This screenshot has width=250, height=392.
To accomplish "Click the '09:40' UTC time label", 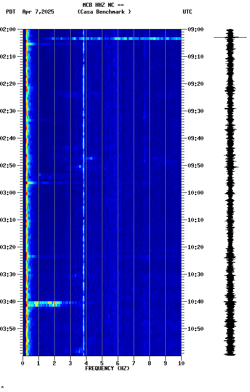I will (x=196, y=138).
